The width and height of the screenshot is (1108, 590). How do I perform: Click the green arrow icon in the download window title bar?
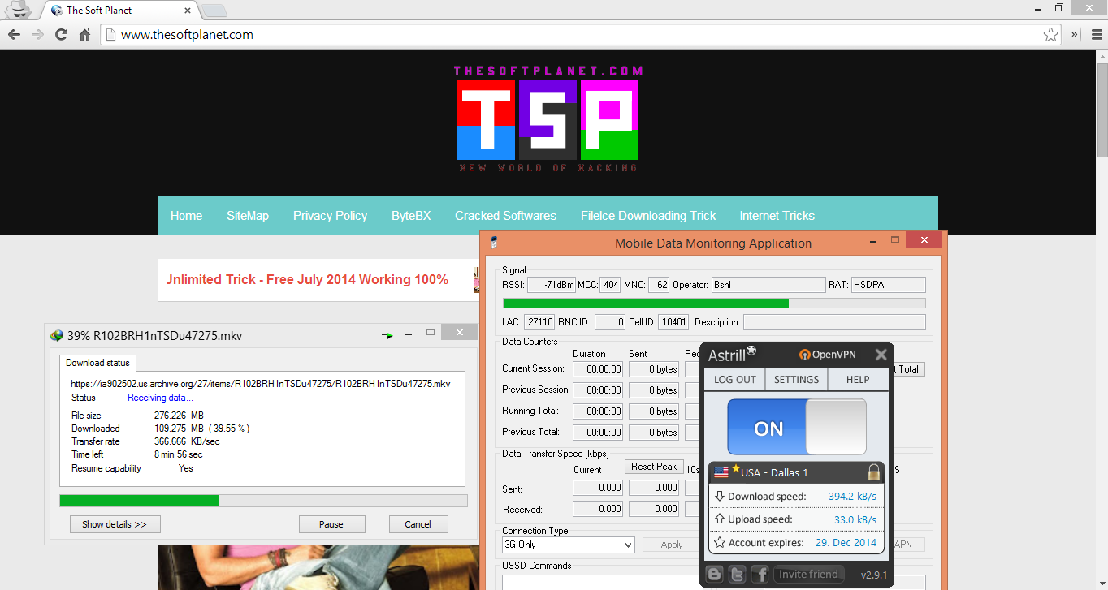(387, 334)
